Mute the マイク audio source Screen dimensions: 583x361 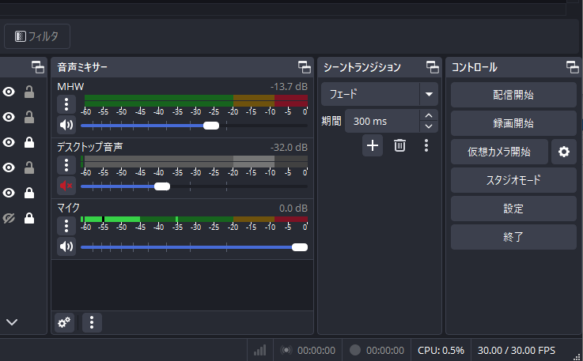(x=66, y=246)
